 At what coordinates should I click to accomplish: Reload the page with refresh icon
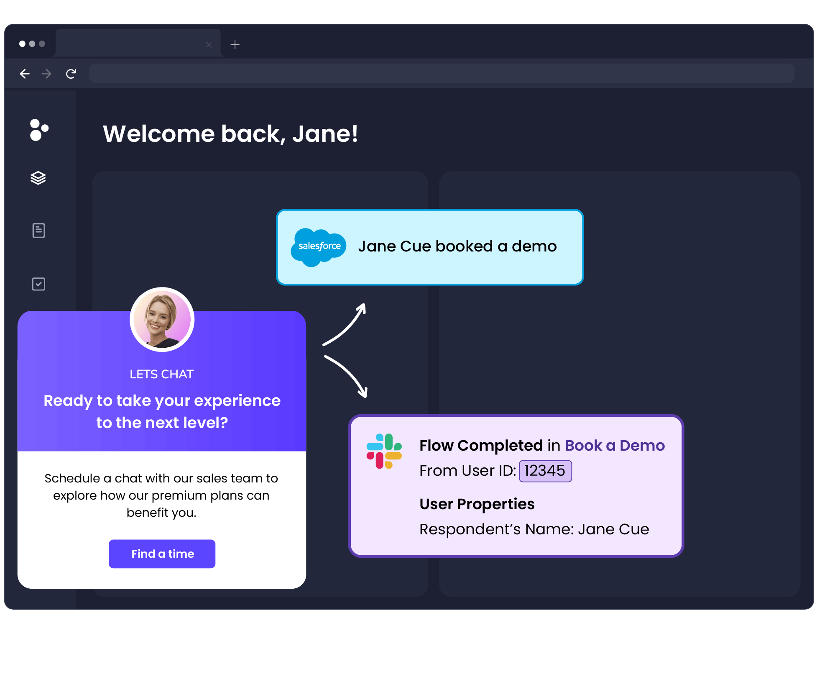coord(71,74)
